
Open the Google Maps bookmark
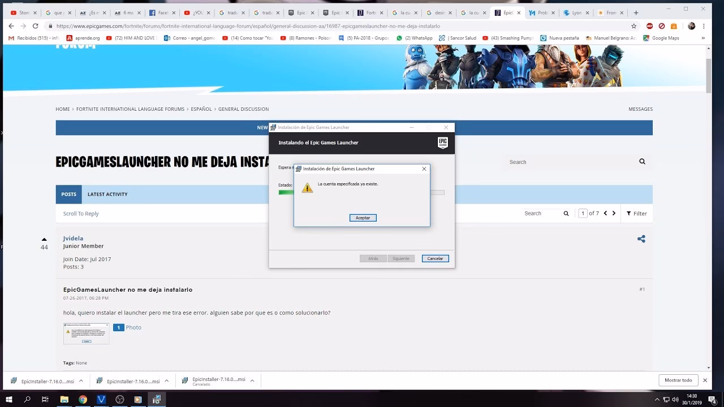(x=661, y=38)
